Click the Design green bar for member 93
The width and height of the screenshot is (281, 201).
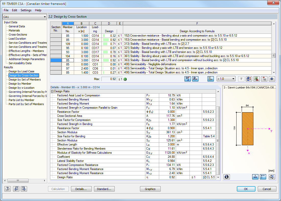(x=105, y=52)
